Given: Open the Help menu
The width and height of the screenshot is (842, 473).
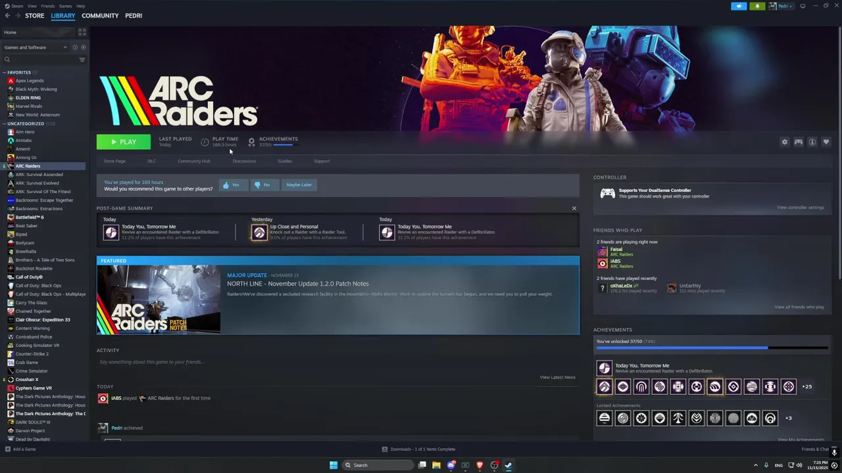Looking at the screenshot, I should (80, 6).
